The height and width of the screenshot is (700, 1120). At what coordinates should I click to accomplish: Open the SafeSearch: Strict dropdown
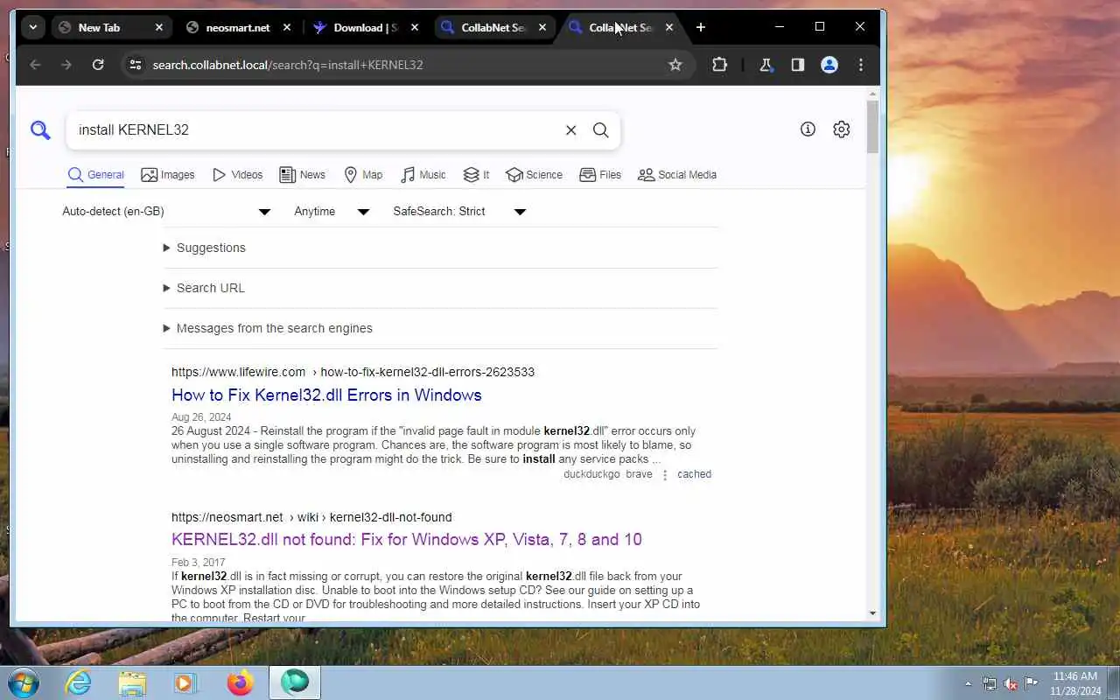(x=459, y=212)
